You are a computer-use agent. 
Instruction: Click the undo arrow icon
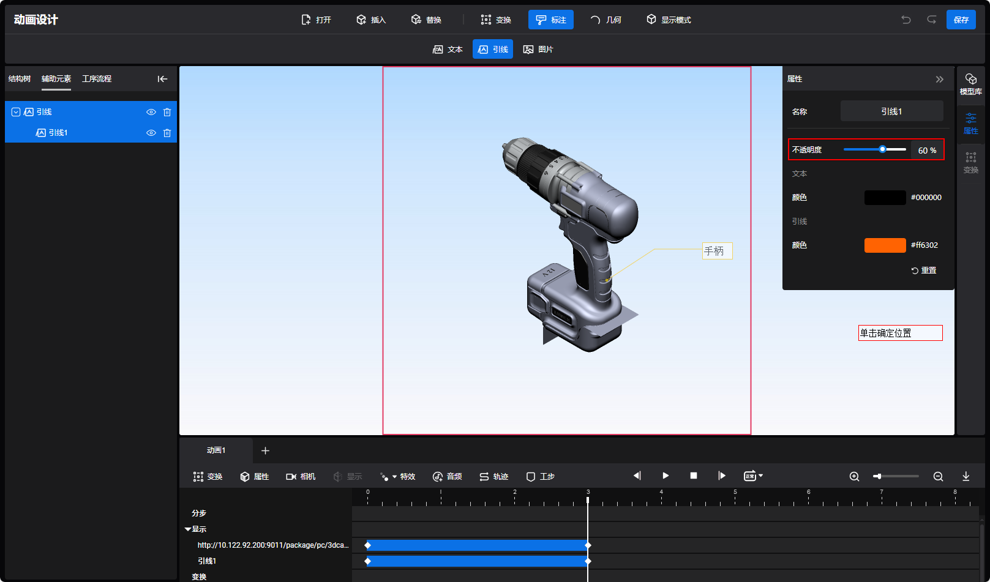pyautogui.click(x=906, y=20)
